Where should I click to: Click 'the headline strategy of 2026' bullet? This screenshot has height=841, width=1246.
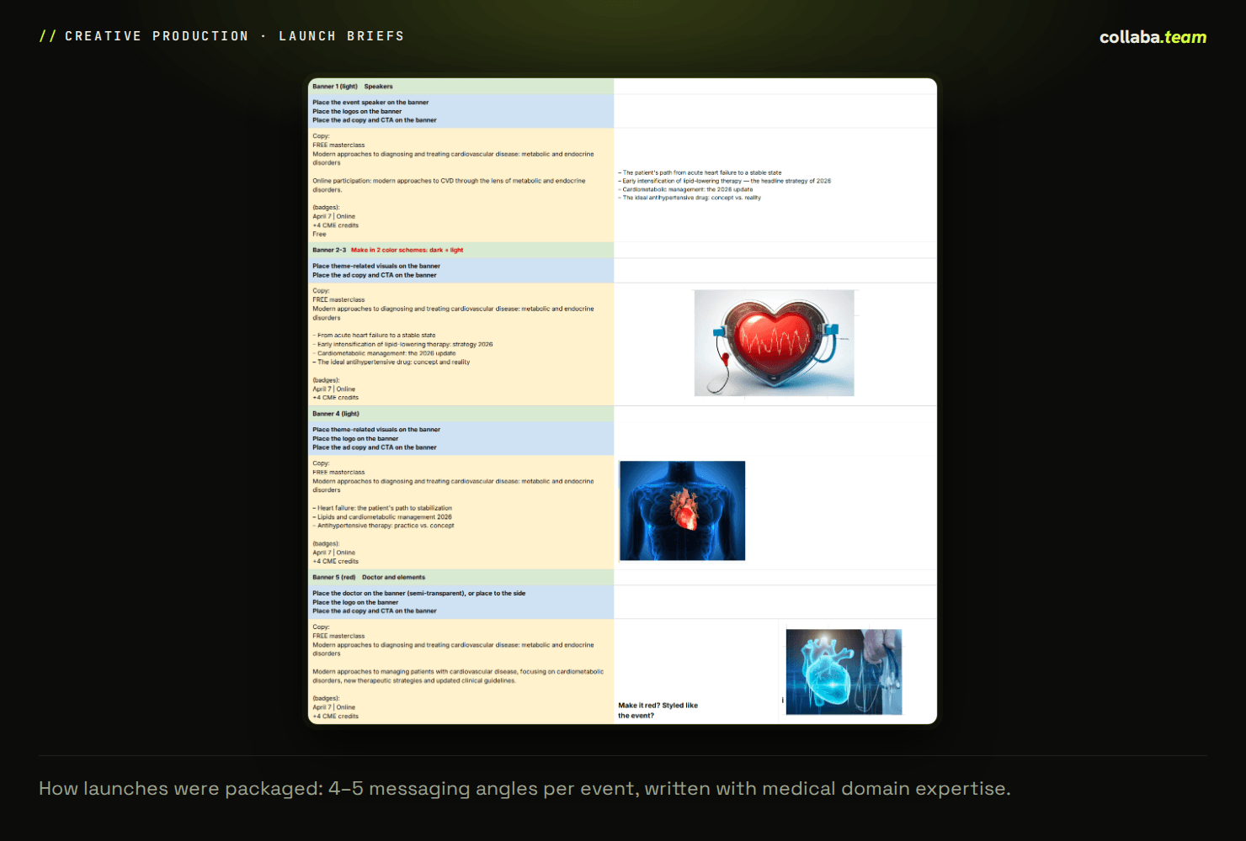[x=724, y=181]
